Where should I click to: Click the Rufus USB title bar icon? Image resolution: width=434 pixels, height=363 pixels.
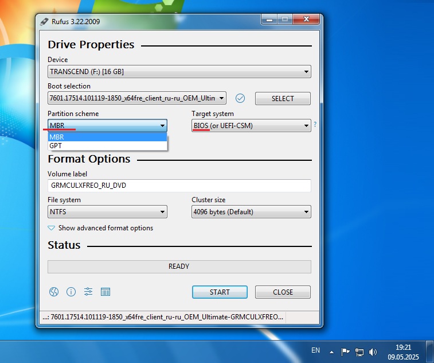[44, 21]
